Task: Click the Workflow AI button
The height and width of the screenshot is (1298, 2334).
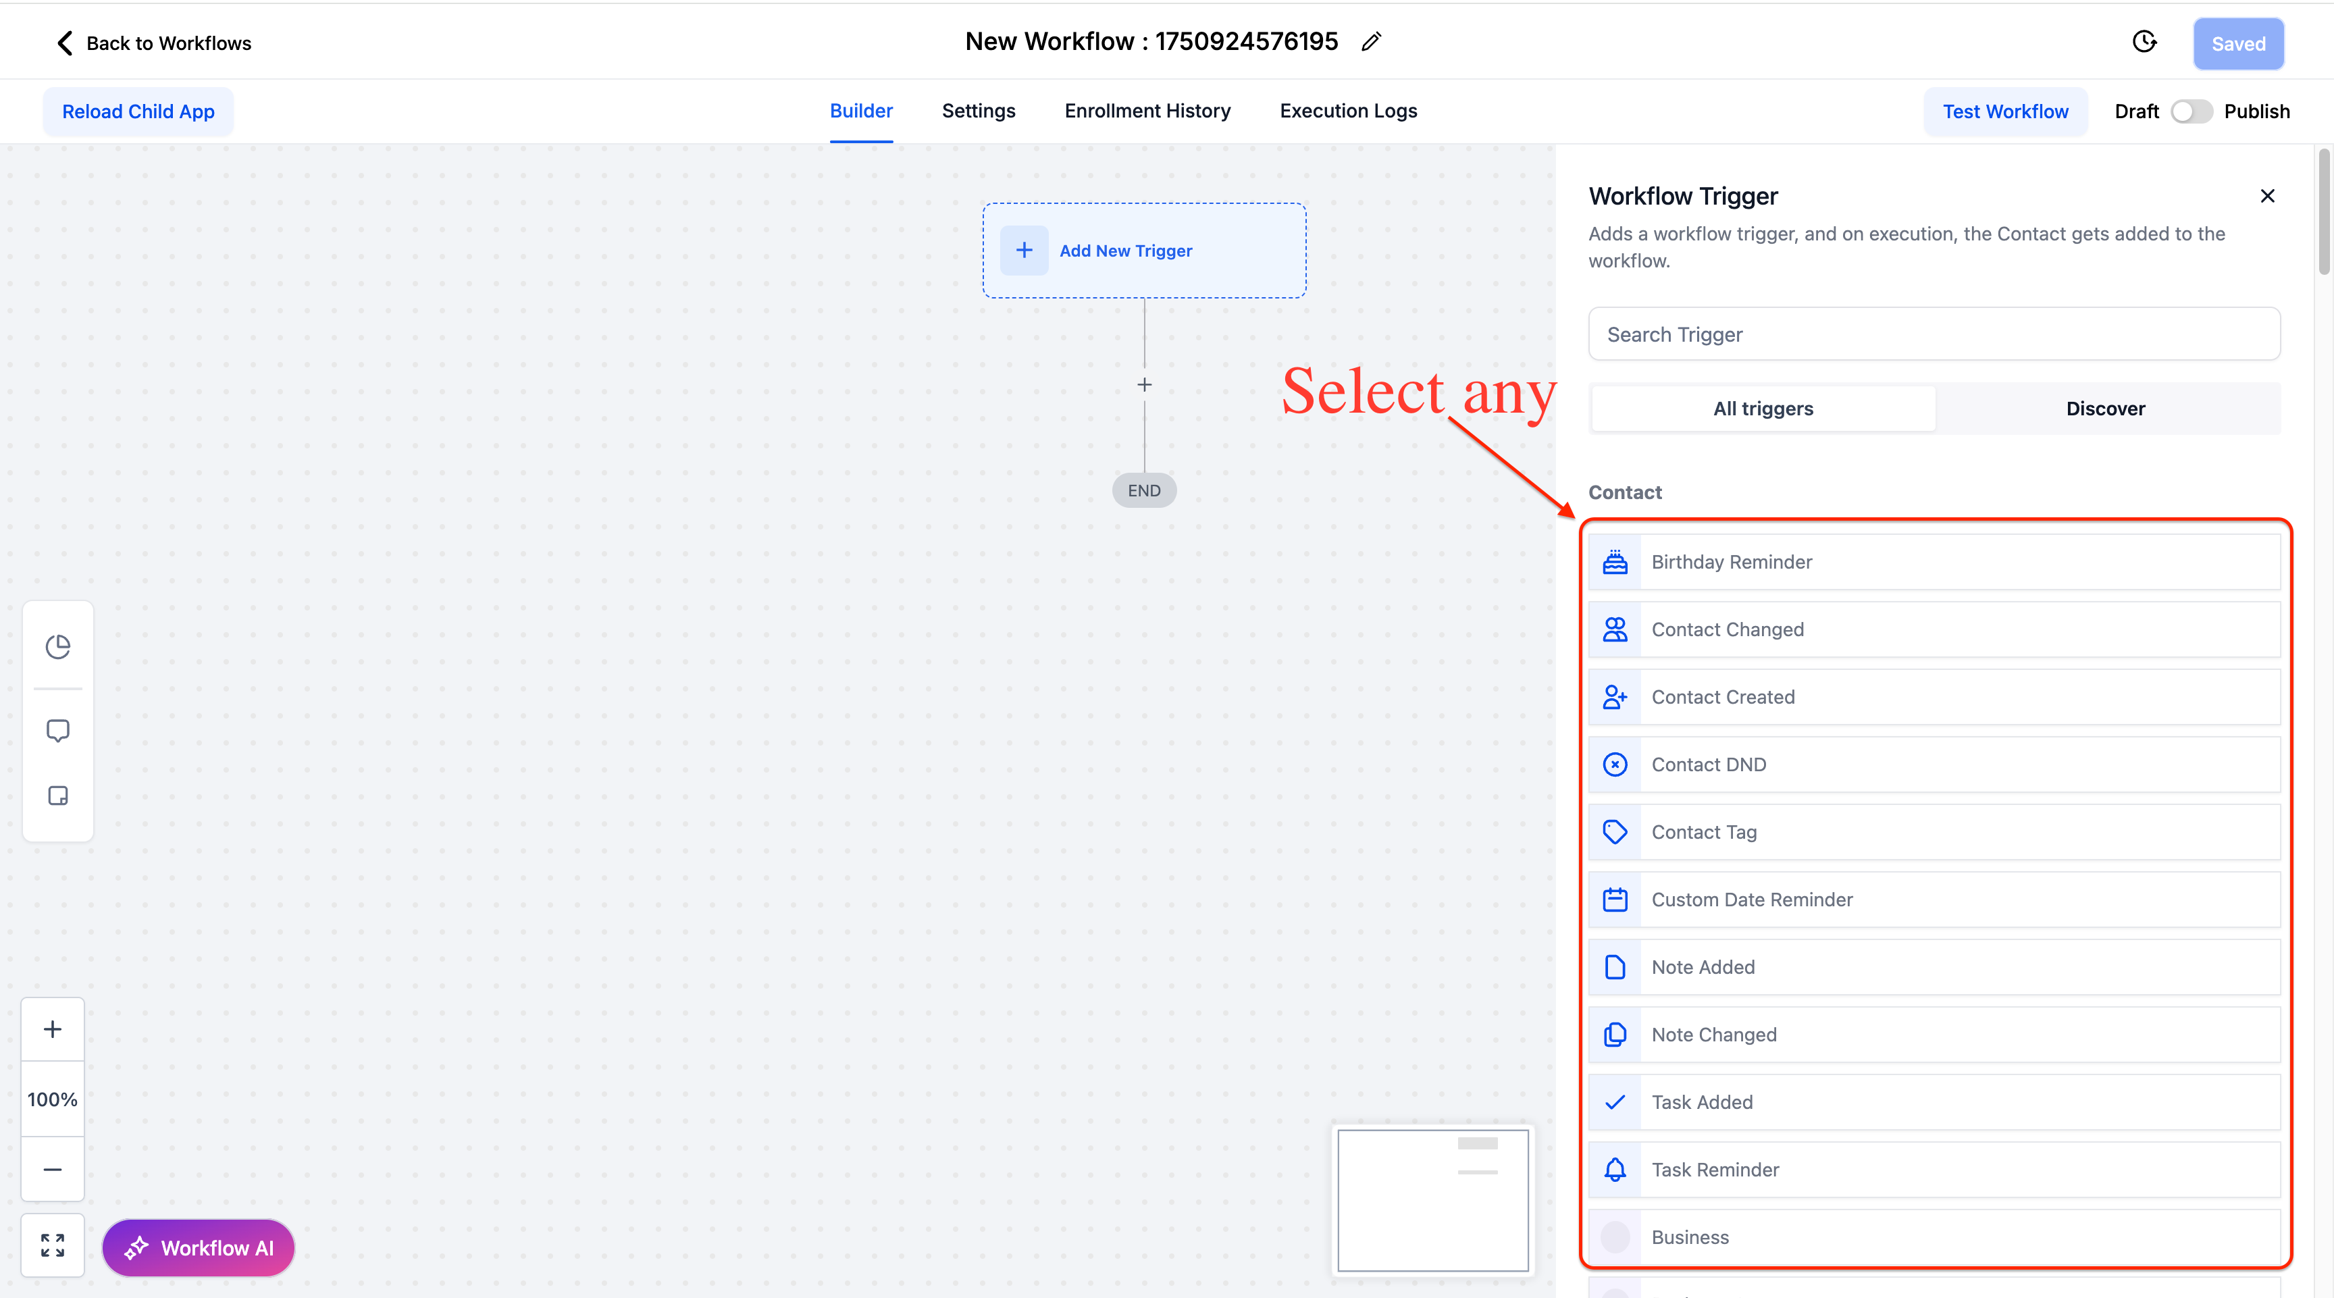Action: tap(199, 1247)
